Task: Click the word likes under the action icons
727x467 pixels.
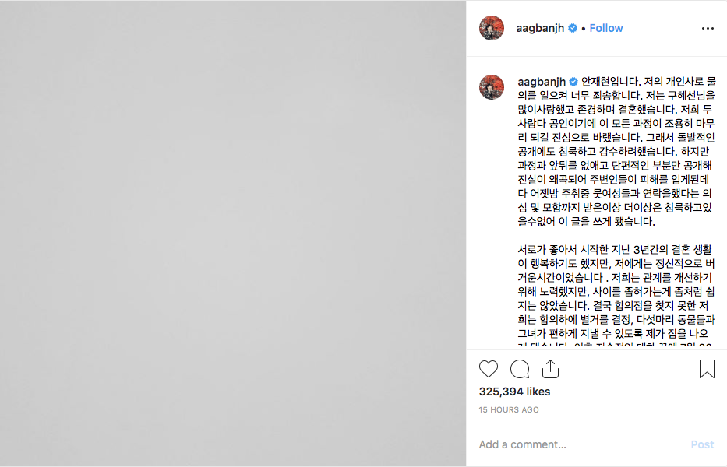Action: click(538, 392)
